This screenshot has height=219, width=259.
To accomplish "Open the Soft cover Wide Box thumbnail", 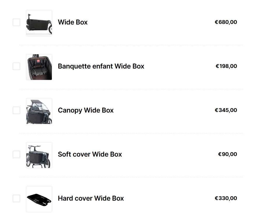I will tap(39, 155).
